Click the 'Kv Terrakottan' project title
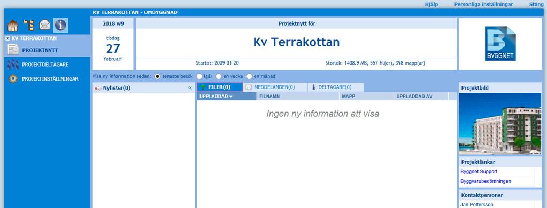This screenshot has height=208, width=547. click(x=296, y=42)
